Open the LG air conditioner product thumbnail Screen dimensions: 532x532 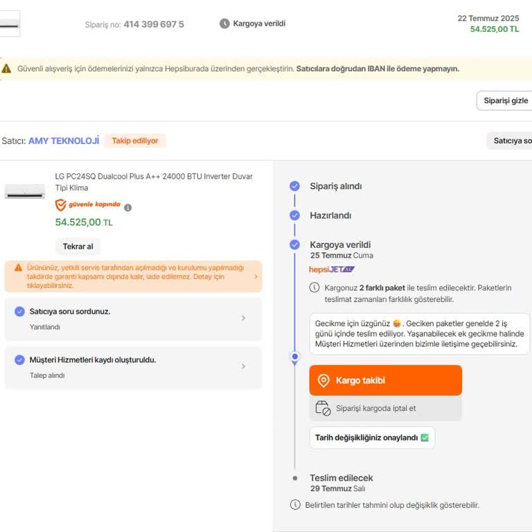(x=25, y=191)
